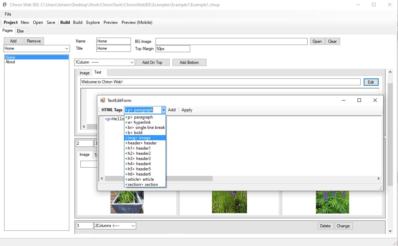Image resolution: width=398 pixels, height=246 pixels.
Task: Click the purple lupine flower thumbnail
Action: (332, 202)
